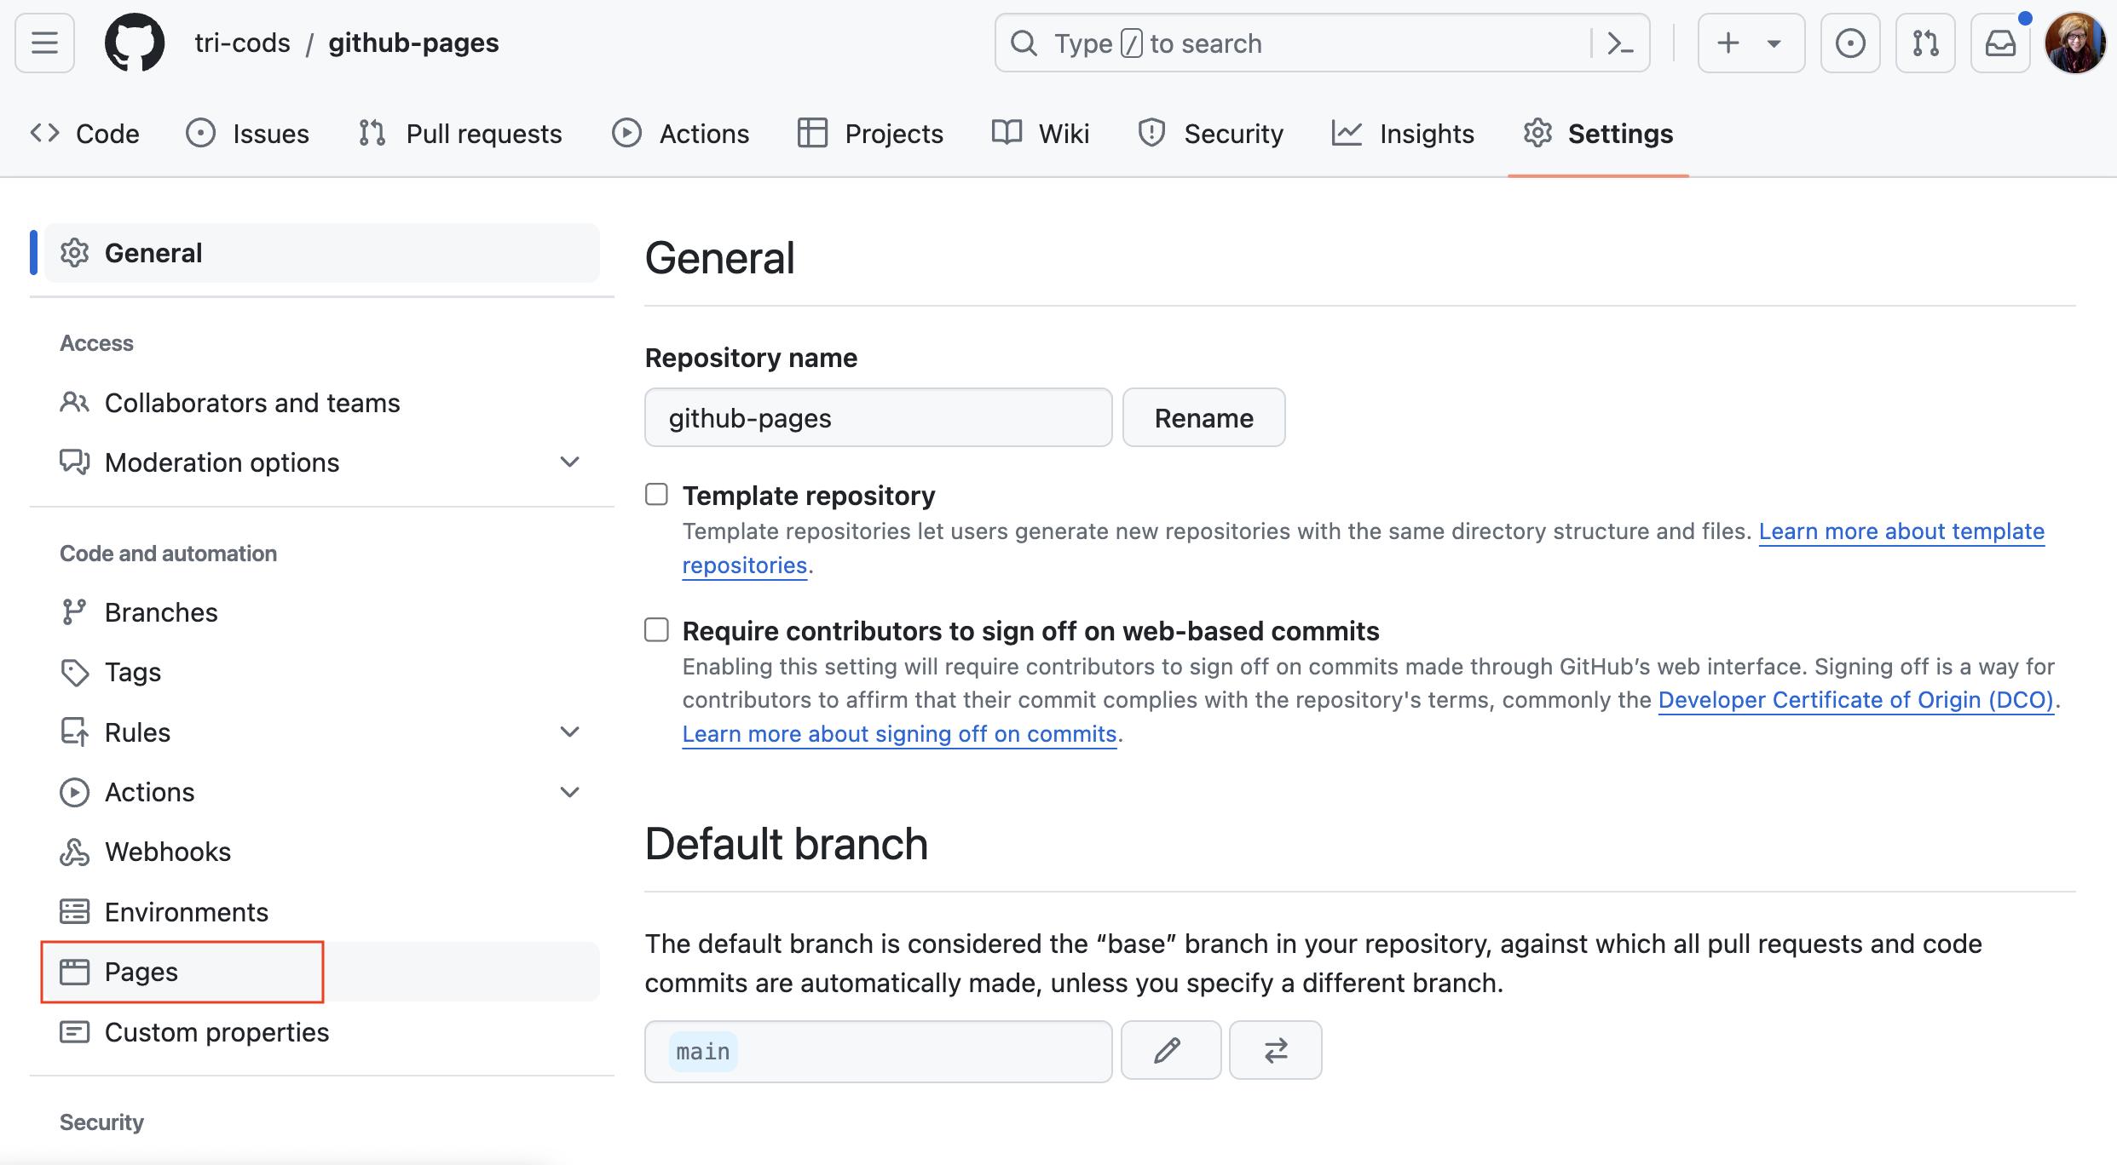2117x1165 pixels.
Task: Click the switch default branch arrows icon
Action: [x=1275, y=1050]
